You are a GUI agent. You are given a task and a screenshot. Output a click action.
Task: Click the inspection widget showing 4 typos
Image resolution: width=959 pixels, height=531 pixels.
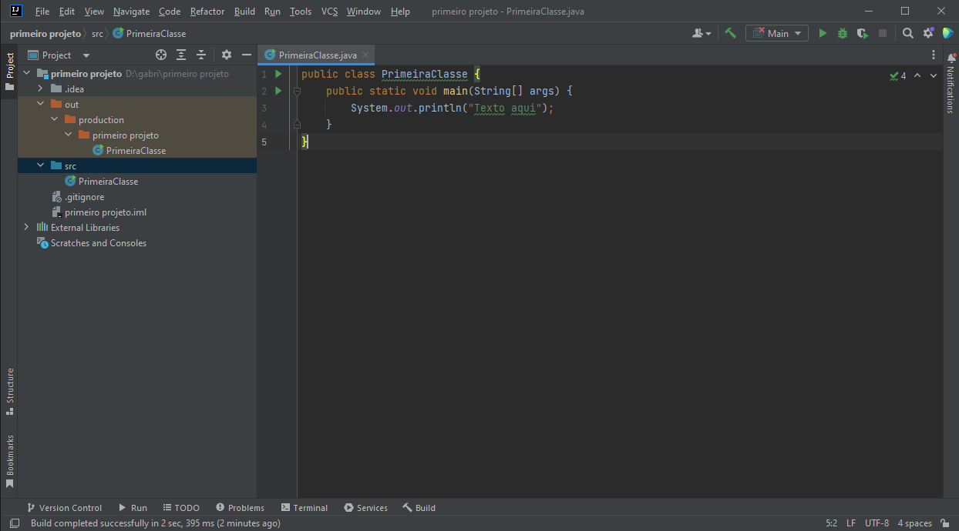pos(898,75)
